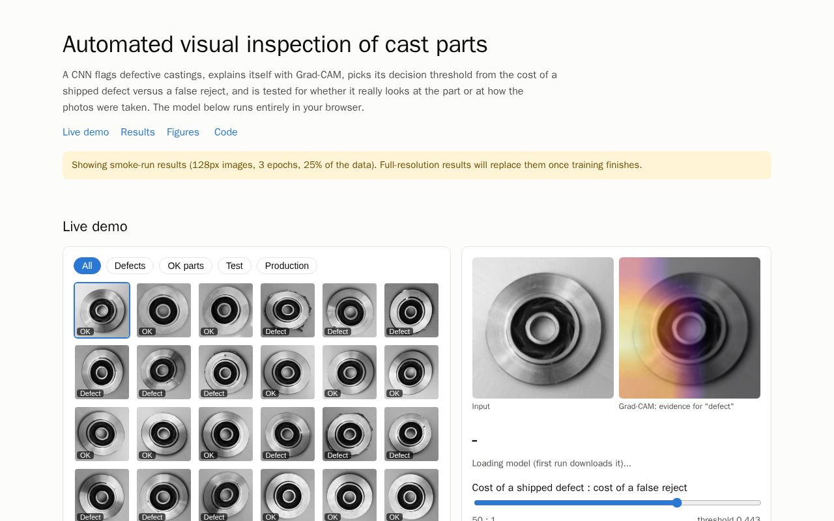Click the "Input" image caption
Image resolution: width=834 pixels, height=521 pixels.
[x=481, y=406]
